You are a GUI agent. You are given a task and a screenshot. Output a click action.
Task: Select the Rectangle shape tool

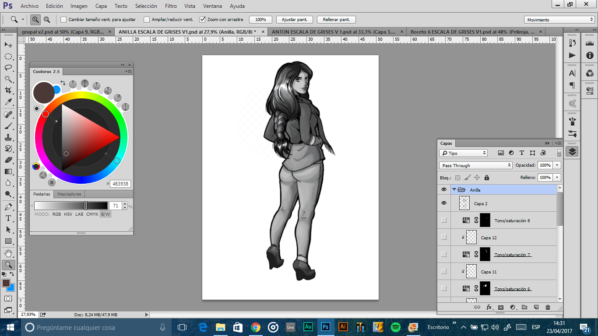point(8,241)
